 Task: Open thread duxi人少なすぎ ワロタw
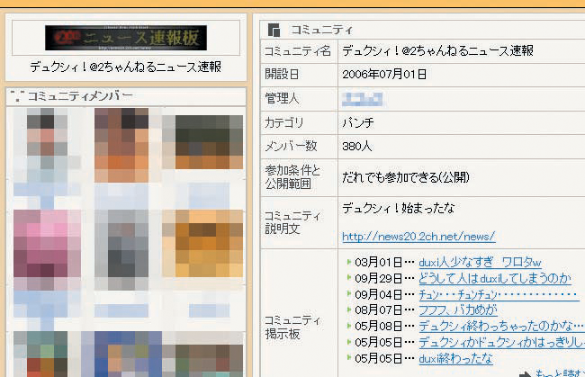click(x=481, y=262)
